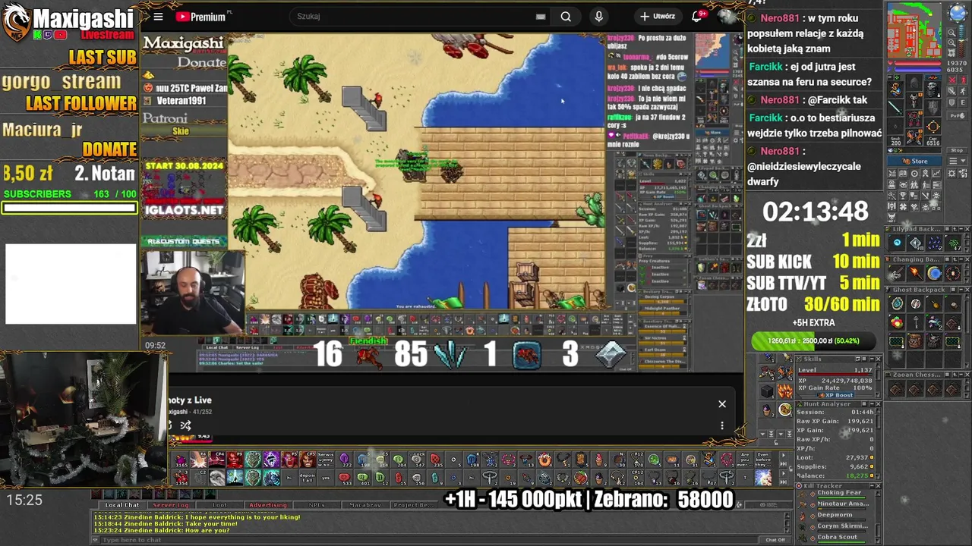Minimize the Hunt Analyser panel
The height and width of the screenshot is (546, 972).
(x=871, y=404)
